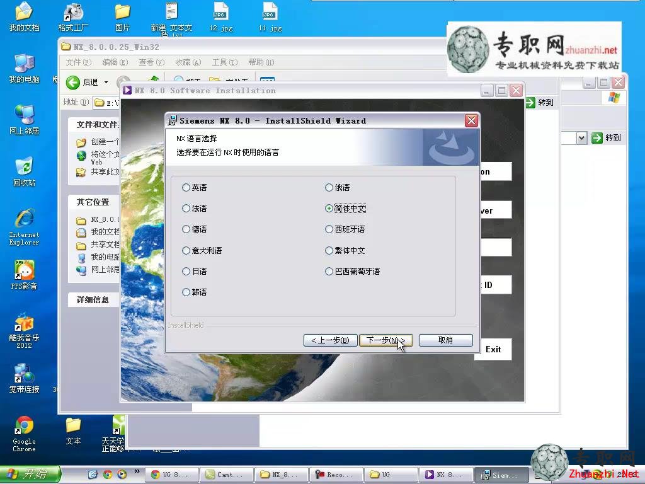Viewport: 645px width, 484px height.
Task: Expand the quick launch overflow chevron
Action: point(137,471)
